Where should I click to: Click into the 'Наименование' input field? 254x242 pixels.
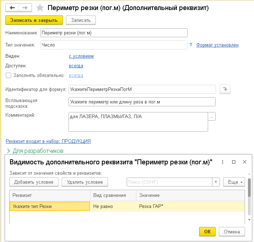point(114,33)
